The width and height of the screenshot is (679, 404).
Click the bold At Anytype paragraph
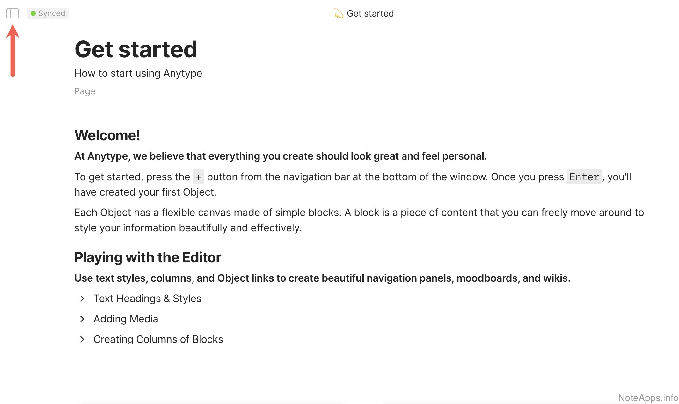[280, 156]
